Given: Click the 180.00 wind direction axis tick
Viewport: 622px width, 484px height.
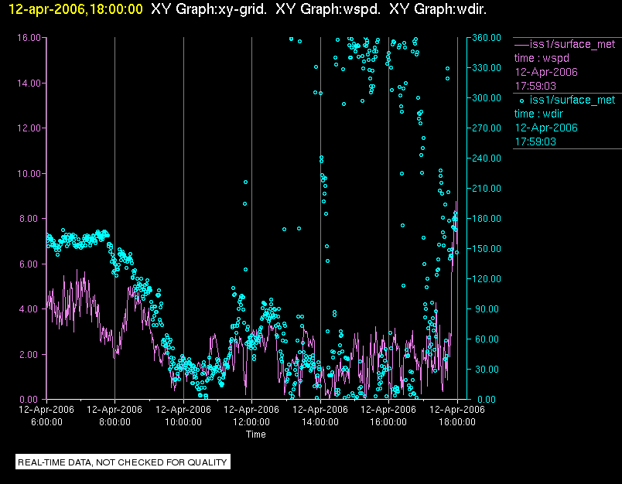Looking at the screenshot, I should [487, 218].
